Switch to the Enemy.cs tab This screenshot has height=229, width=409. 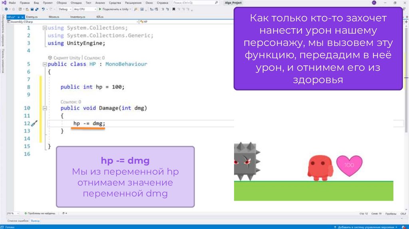pos(32,17)
